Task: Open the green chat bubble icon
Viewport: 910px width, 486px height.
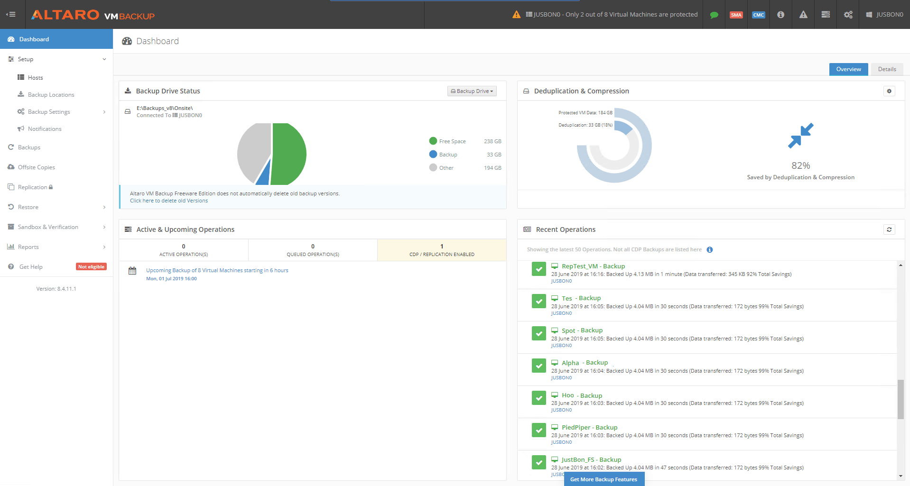Action: [714, 15]
